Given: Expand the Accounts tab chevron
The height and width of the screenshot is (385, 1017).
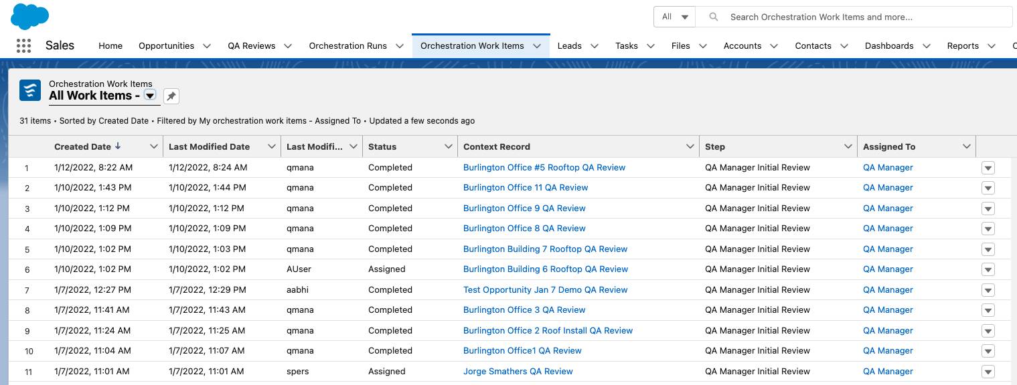Looking at the screenshot, I should (x=774, y=46).
